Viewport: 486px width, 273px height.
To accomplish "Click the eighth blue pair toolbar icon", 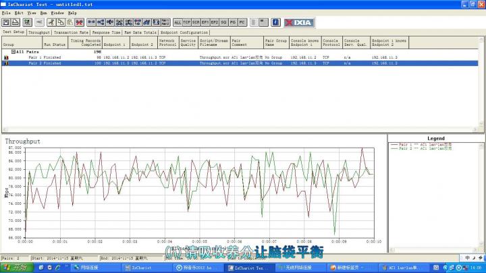I will 156,22.
